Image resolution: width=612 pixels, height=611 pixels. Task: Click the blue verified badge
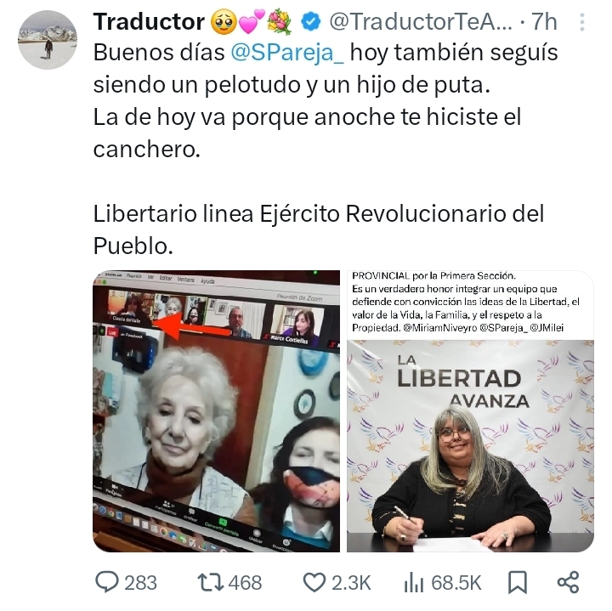pyautogui.click(x=311, y=22)
